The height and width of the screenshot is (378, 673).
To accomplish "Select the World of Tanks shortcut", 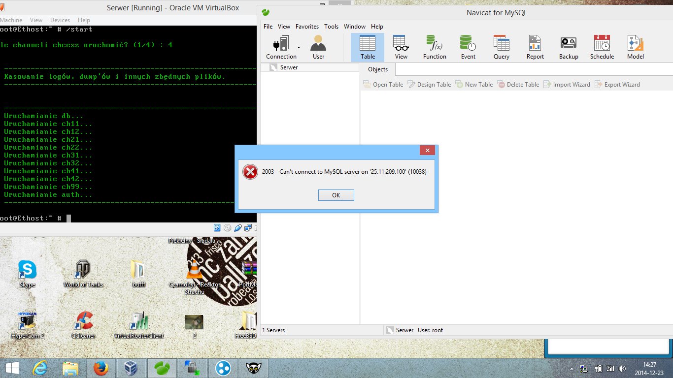I will click(x=83, y=274).
